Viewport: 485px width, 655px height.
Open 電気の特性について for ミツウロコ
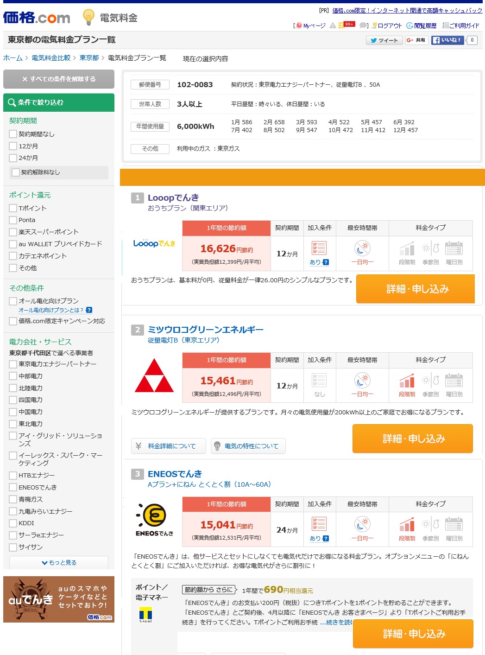pyautogui.click(x=248, y=446)
